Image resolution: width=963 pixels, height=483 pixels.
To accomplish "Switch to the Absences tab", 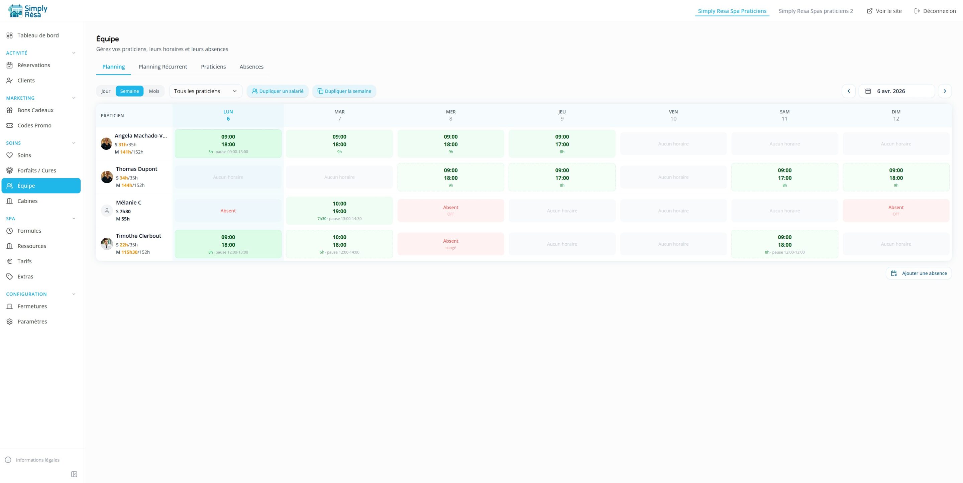I will [251, 67].
